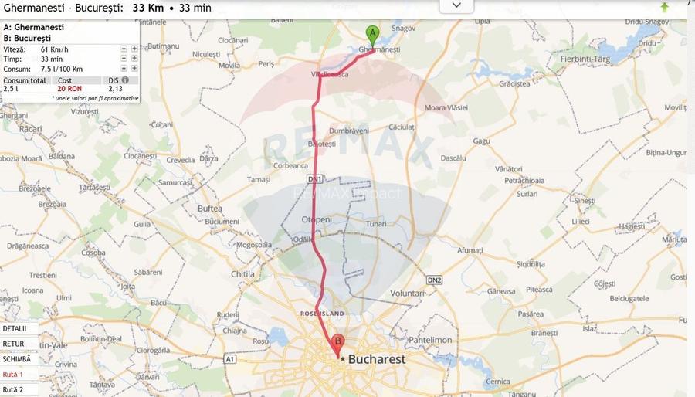
Task: Decrease Viteză with the minus button
Action: pos(124,49)
